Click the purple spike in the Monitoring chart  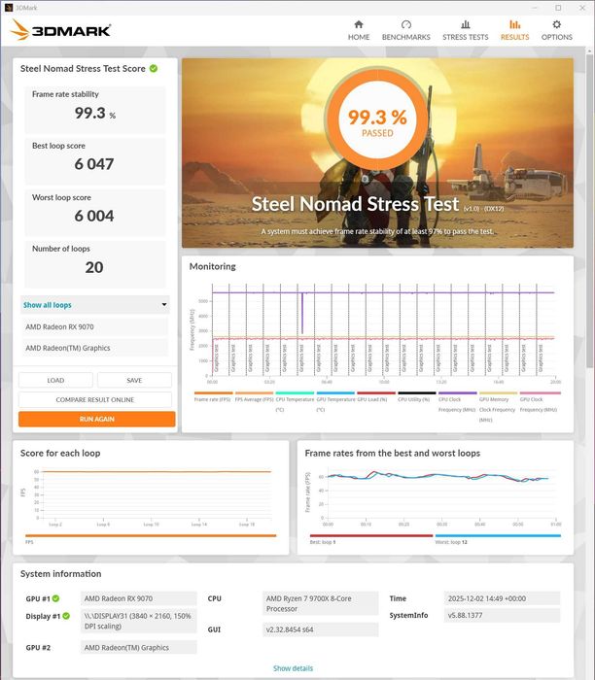(302, 313)
